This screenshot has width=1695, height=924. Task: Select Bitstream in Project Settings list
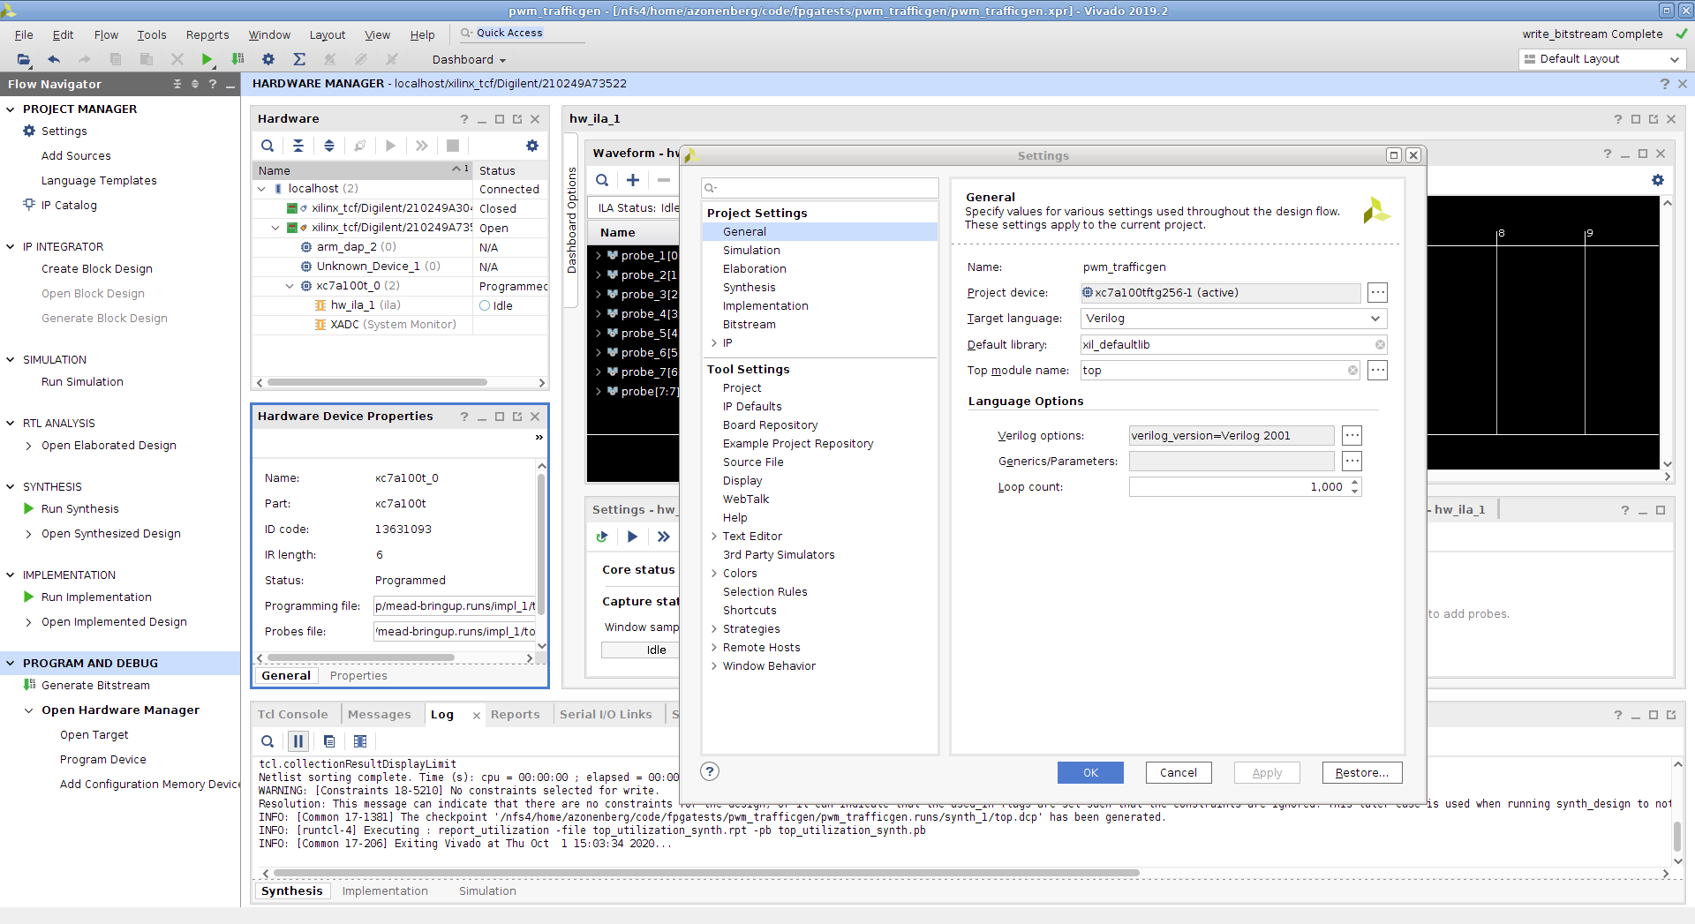click(750, 325)
